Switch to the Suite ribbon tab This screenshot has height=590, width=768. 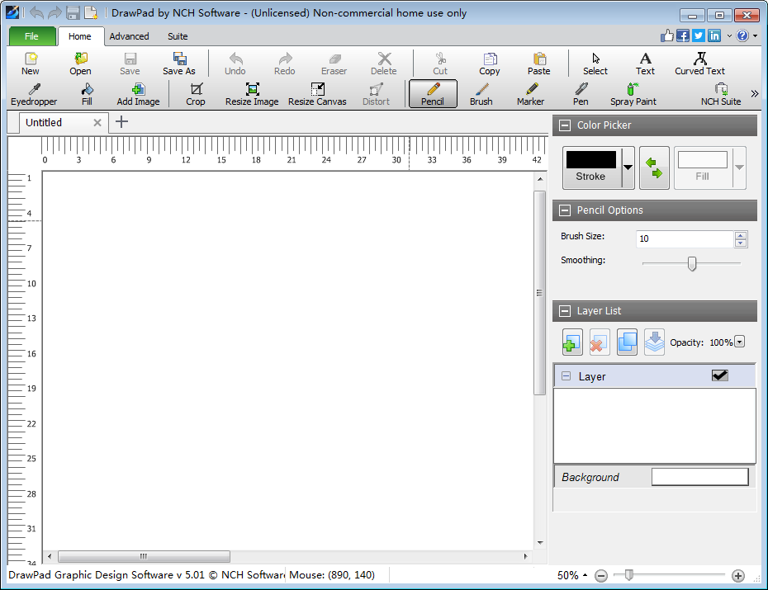coord(178,36)
